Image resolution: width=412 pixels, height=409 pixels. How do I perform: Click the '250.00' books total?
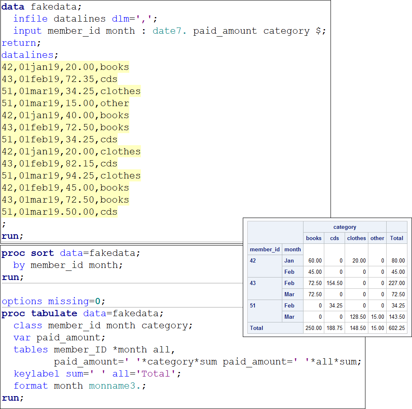[x=313, y=328]
